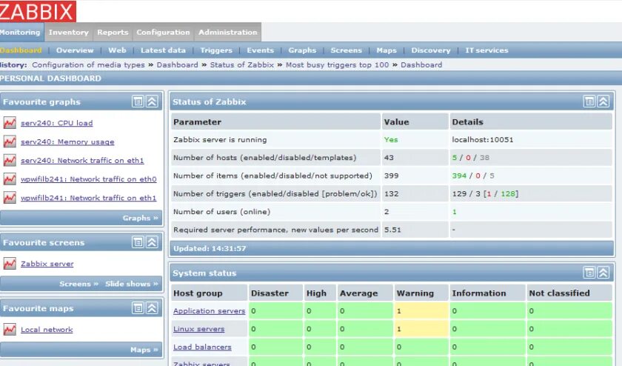622x366 pixels.
Task: Open Linux servers host group link
Action: tap(198, 329)
